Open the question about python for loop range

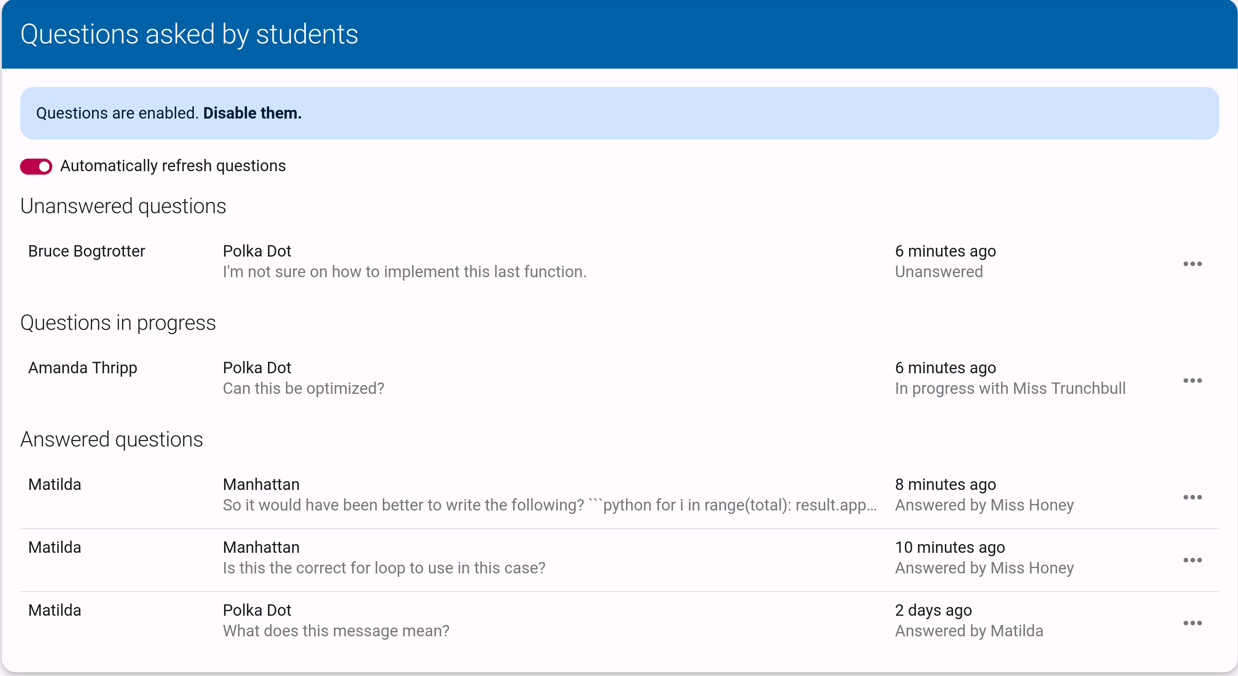click(x=620, y=495)
